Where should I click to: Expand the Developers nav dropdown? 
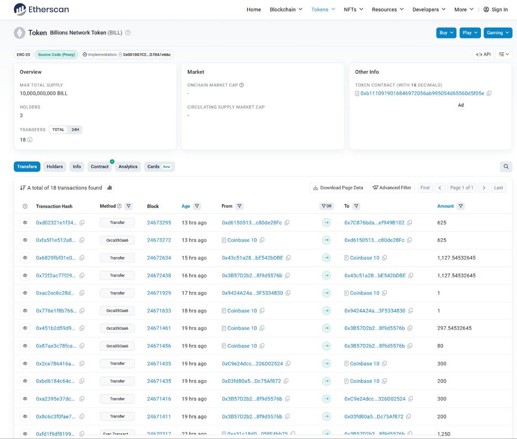[x=429, y=9]
